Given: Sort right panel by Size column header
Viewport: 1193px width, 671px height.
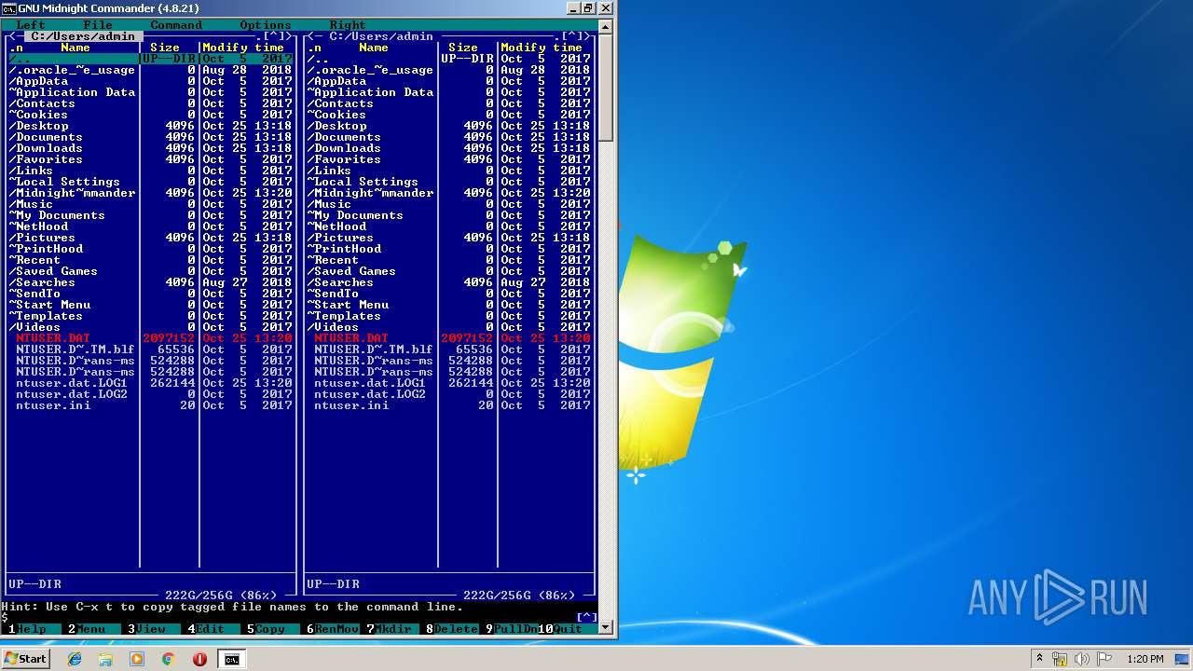Looking at the screenshot, I should pyautogui.click(x=463, y=48).
